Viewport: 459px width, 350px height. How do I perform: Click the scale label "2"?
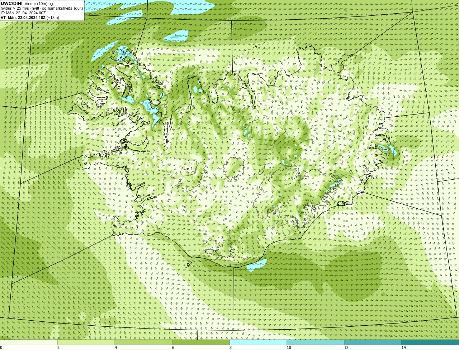click(x=58, y=347)
